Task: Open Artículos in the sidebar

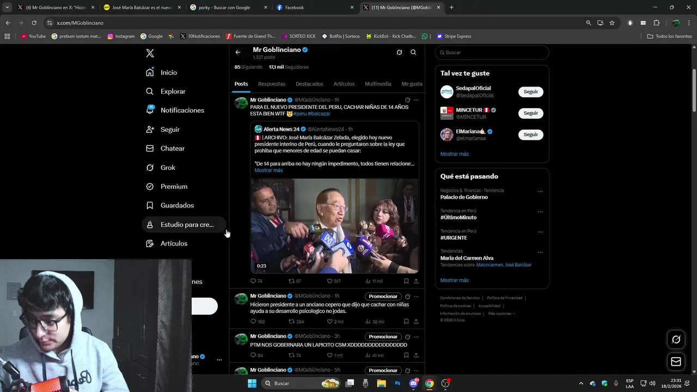Action: 167,243
